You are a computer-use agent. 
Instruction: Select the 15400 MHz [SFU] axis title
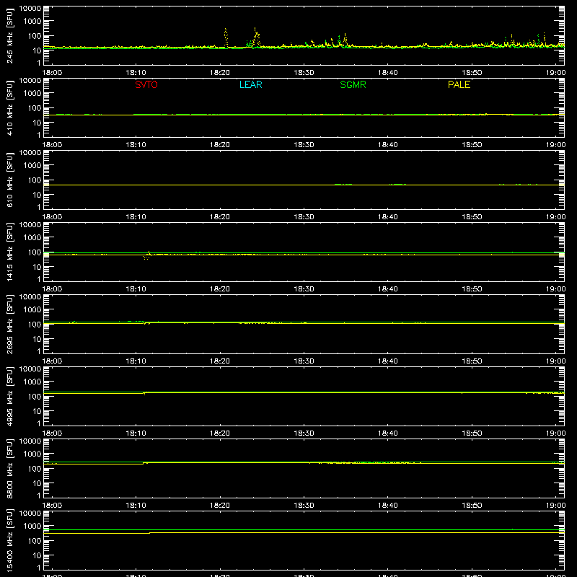click(9, 540)
